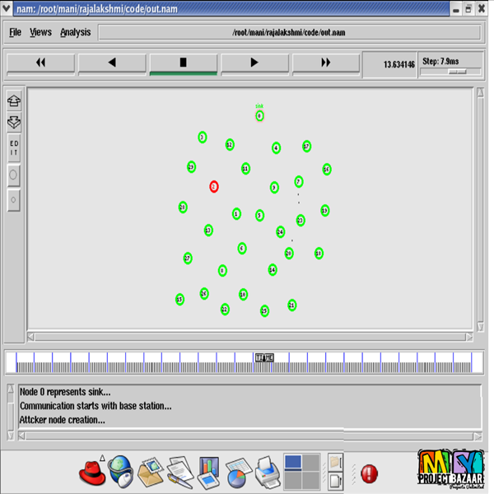Click 'Communication starts with base station...' annotation
Image resolution: width=494 pixels, height=494 pixels.
pos(96,405)
